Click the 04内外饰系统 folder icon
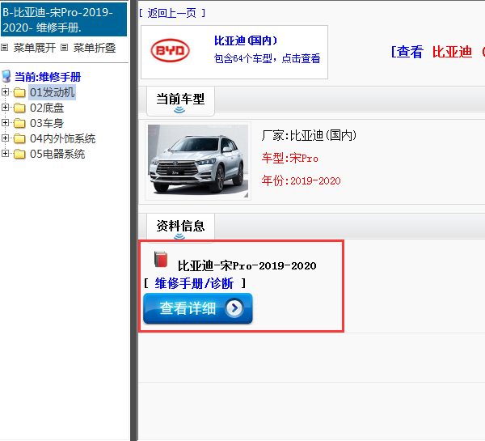485x441 pixels. click(19, 138)
